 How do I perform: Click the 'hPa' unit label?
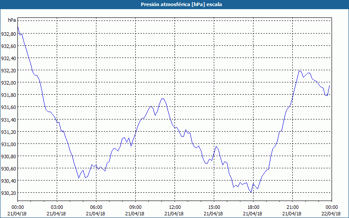(12, 20)
